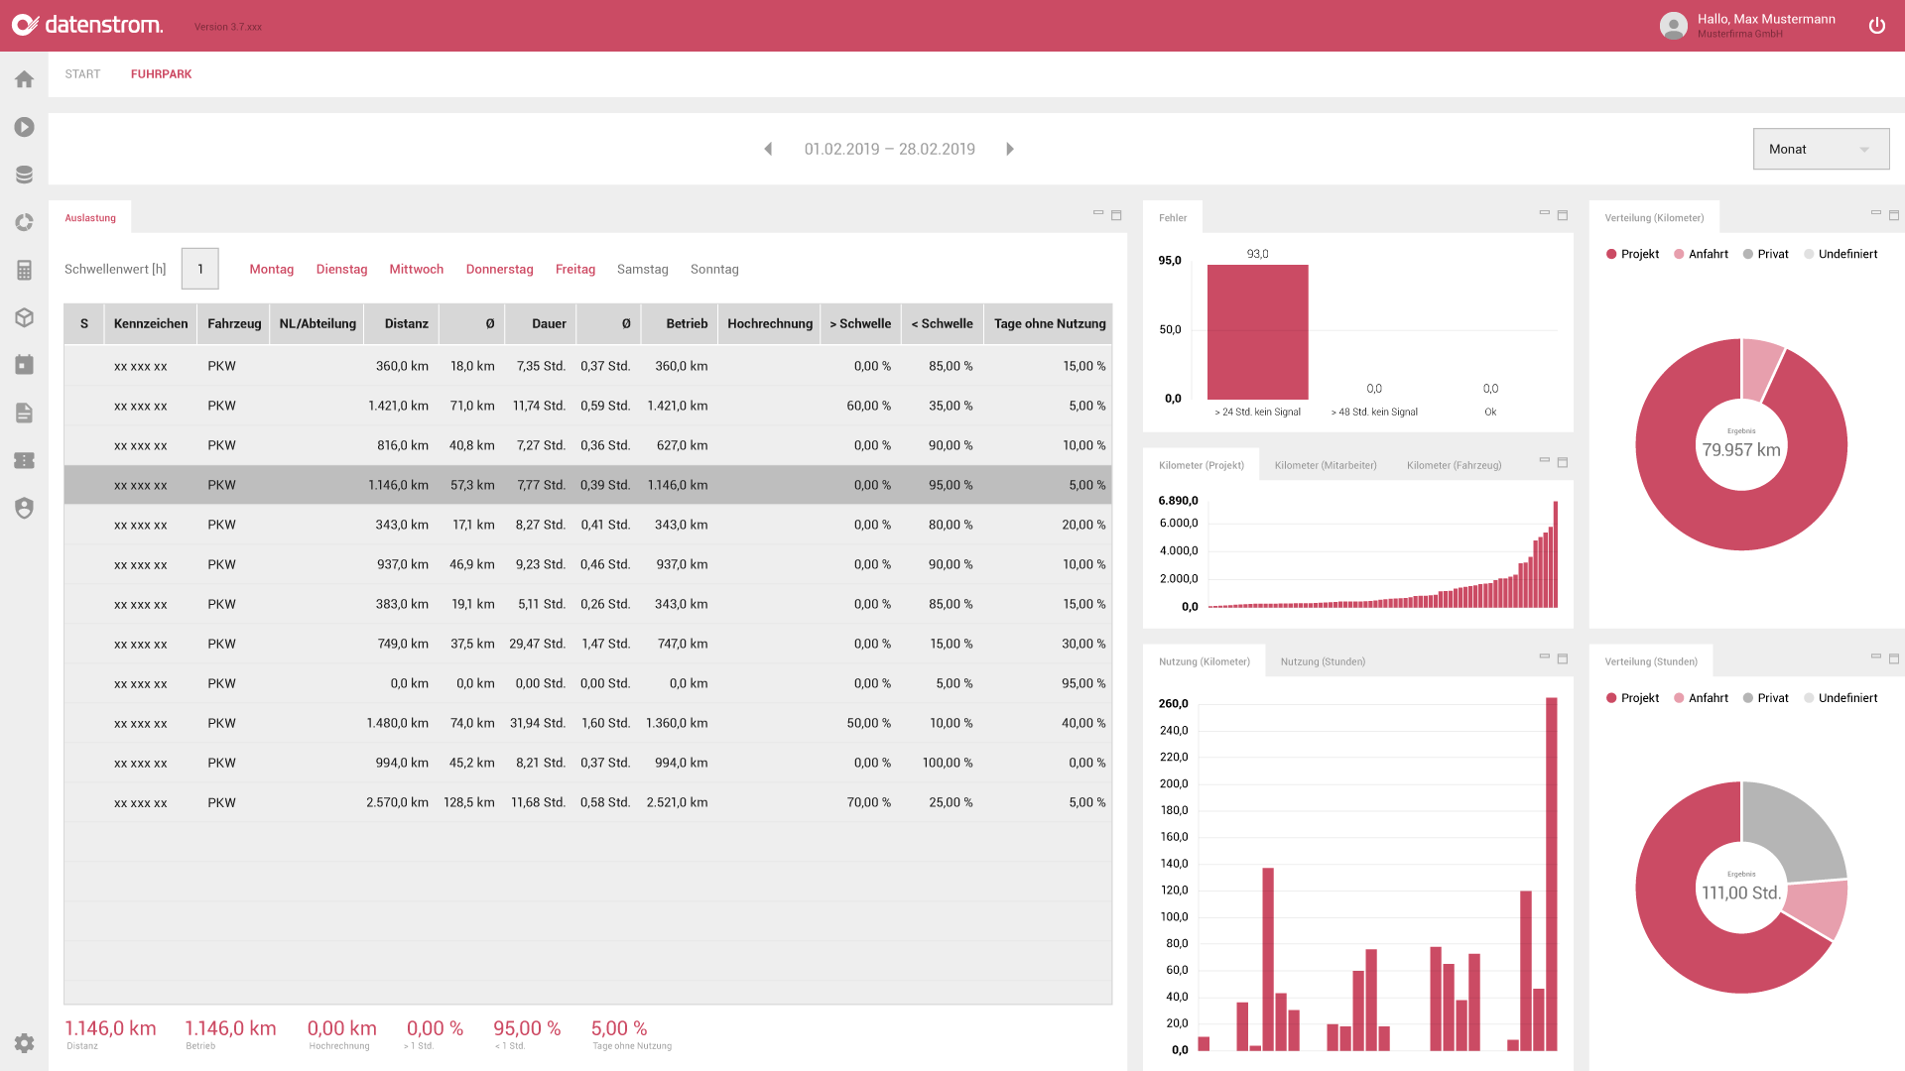Open the Monat dropdown
The height and width of the screenshot is (1071, 1905).
coord(1821,149)
